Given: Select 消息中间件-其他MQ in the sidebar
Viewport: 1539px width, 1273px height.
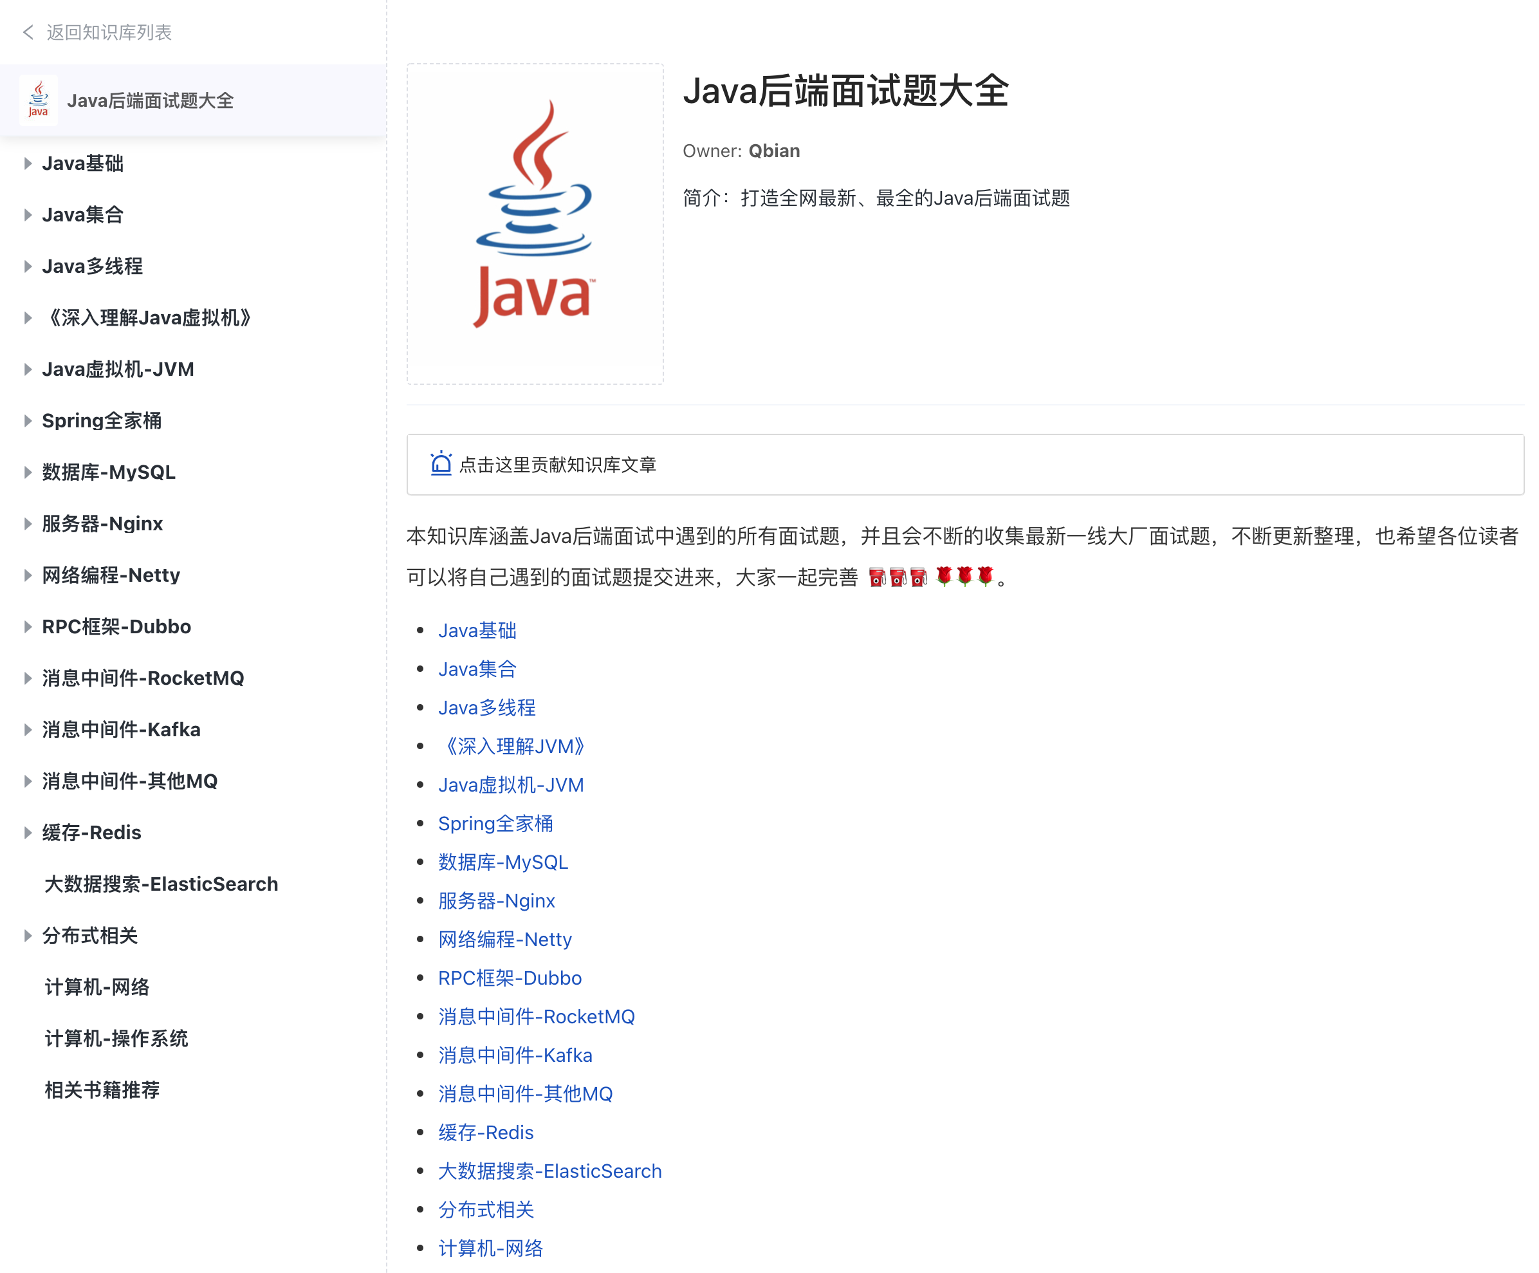Looking at the screenshot, I should click(130, 781).
